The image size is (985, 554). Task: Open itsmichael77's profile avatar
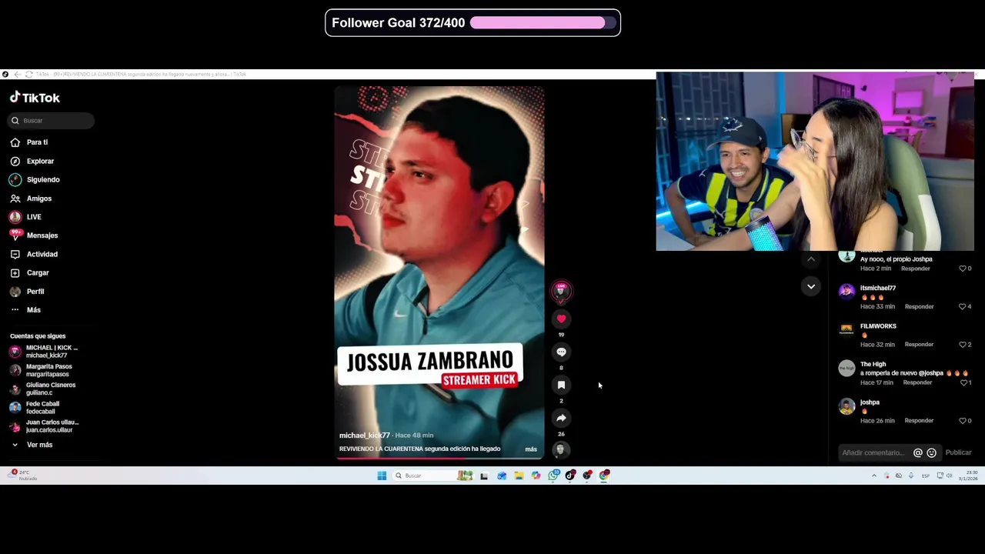pos(846,291)
